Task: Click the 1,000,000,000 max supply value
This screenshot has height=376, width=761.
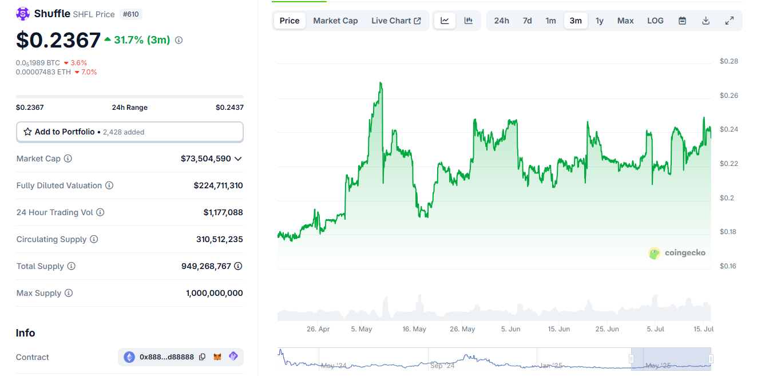Action: coord(215,293)
